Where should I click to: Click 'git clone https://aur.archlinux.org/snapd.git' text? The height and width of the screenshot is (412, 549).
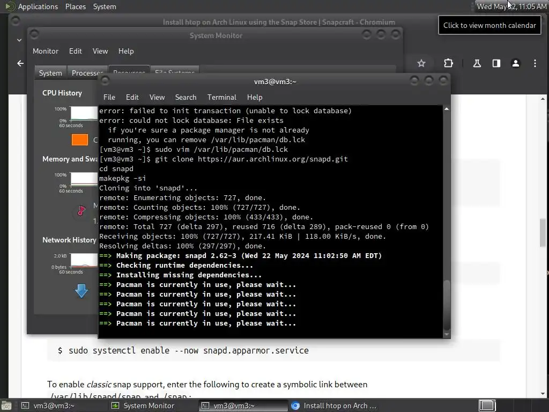pyautogui.click(x=251, y=159)
